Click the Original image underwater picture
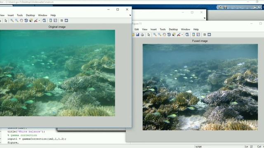Viewport: 264px width, 148px height. click(57, 73)
